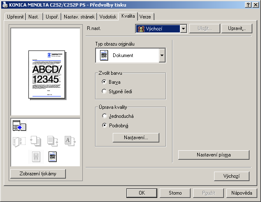Click the small ABCD document icon
261x202 pixels.
53,157
